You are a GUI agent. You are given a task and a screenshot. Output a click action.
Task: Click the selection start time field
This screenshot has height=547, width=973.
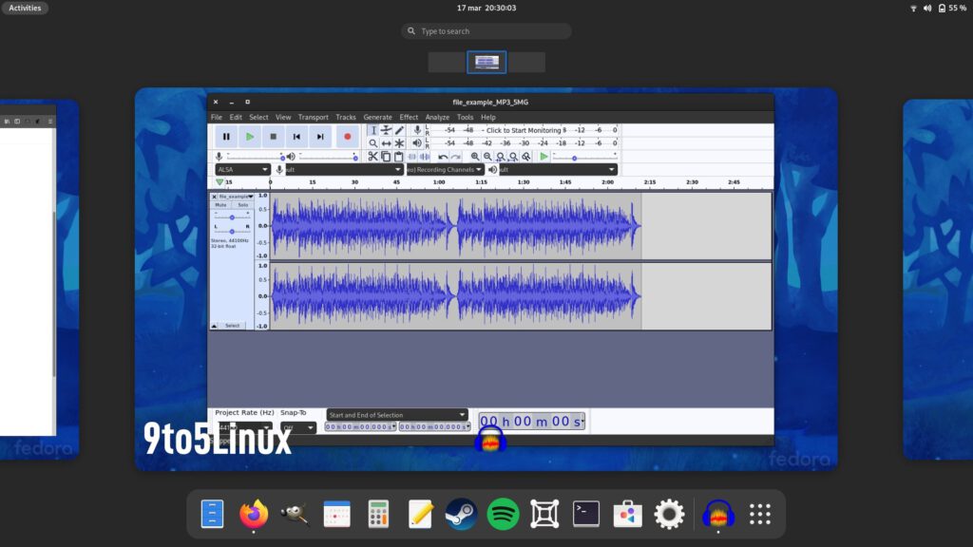360,426
